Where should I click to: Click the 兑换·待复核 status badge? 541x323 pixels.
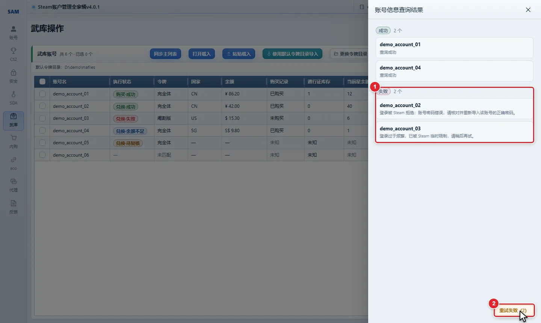(x=128, y=143)
